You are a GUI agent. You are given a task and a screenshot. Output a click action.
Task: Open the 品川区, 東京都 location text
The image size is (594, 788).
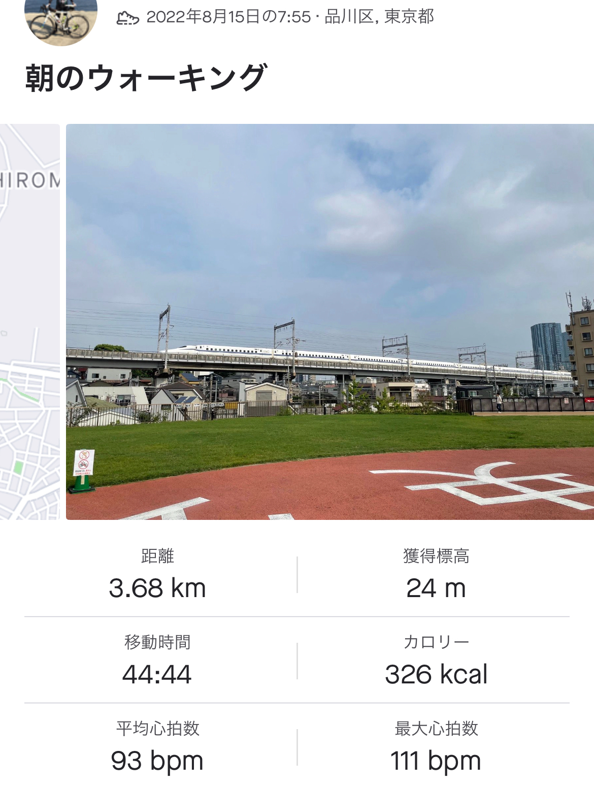[x=379, y=17]
